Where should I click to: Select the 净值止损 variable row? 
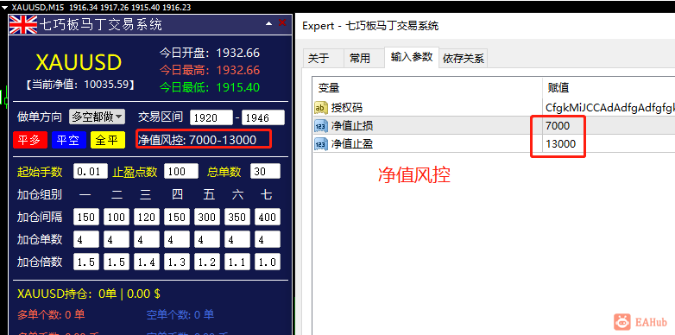(x=494, y=126)
